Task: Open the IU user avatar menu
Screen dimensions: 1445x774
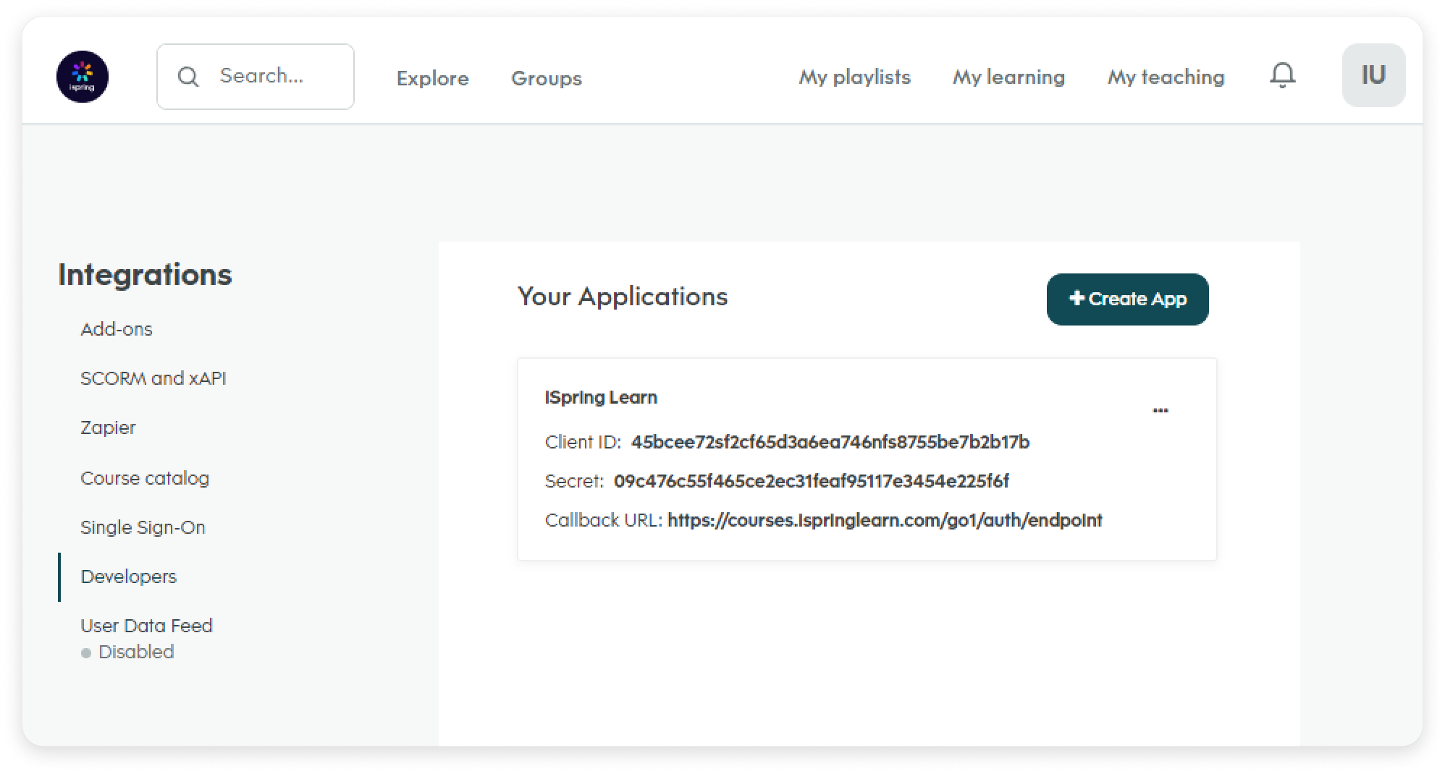Action: [x=1373, y=75]
